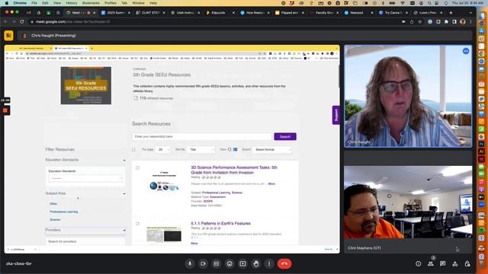The height and width of the screenshot is (274, 488).
Task: Open meeting details info icon
Action: click(419, 264)
